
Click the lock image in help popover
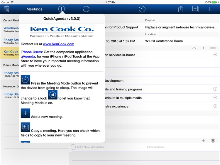pos(53,95)
